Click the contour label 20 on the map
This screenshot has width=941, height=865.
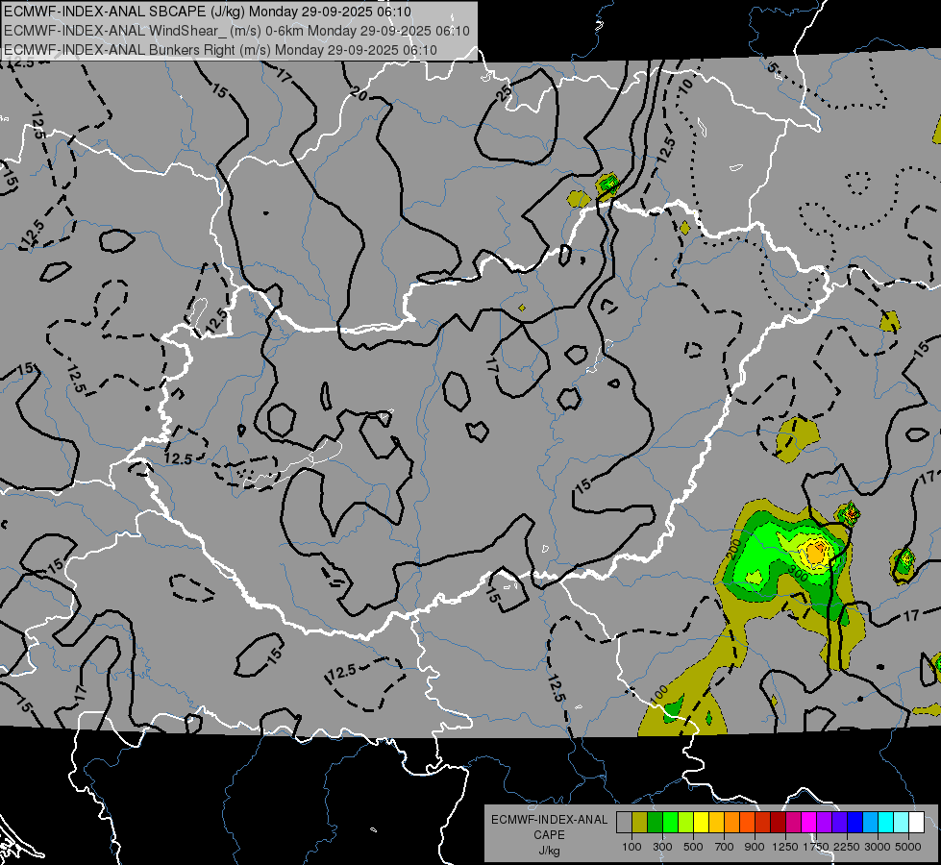359,93
